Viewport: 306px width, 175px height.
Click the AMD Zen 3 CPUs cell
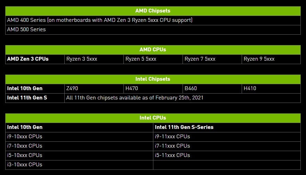(35, 59)
